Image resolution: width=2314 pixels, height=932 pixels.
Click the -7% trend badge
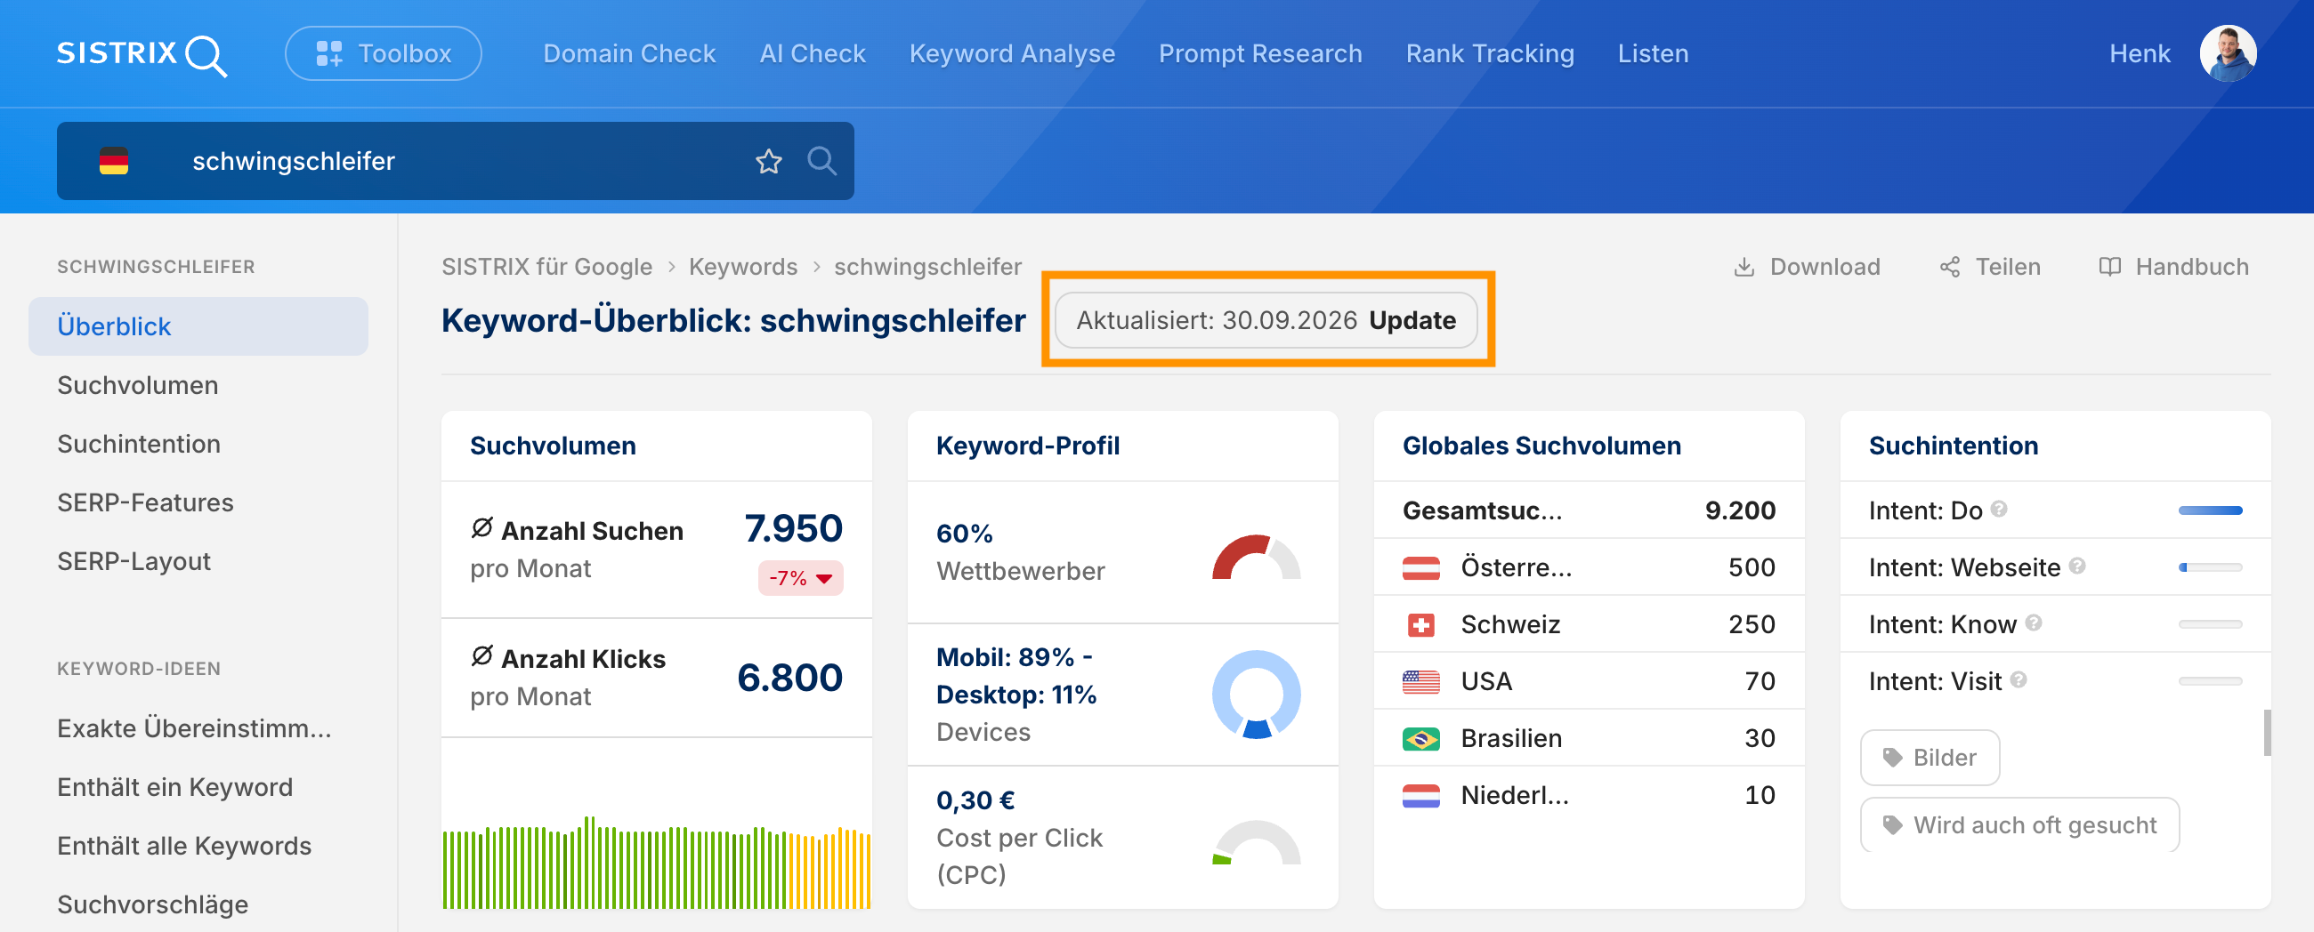(x=799, y=578)
